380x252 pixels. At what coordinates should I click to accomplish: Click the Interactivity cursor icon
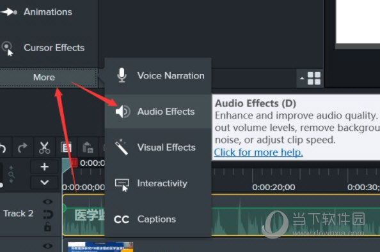tap(122, 185)
